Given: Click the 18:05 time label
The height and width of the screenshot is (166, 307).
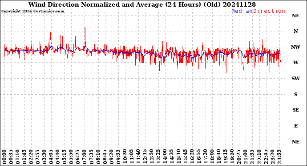Looking at the screenshot, I should click(x=212, y=157).
